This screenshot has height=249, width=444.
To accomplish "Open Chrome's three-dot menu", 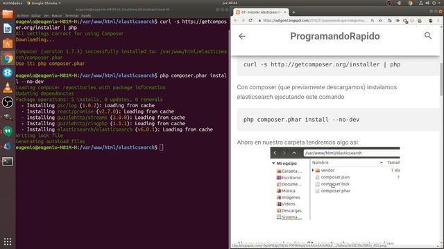I will click(438, 21).
